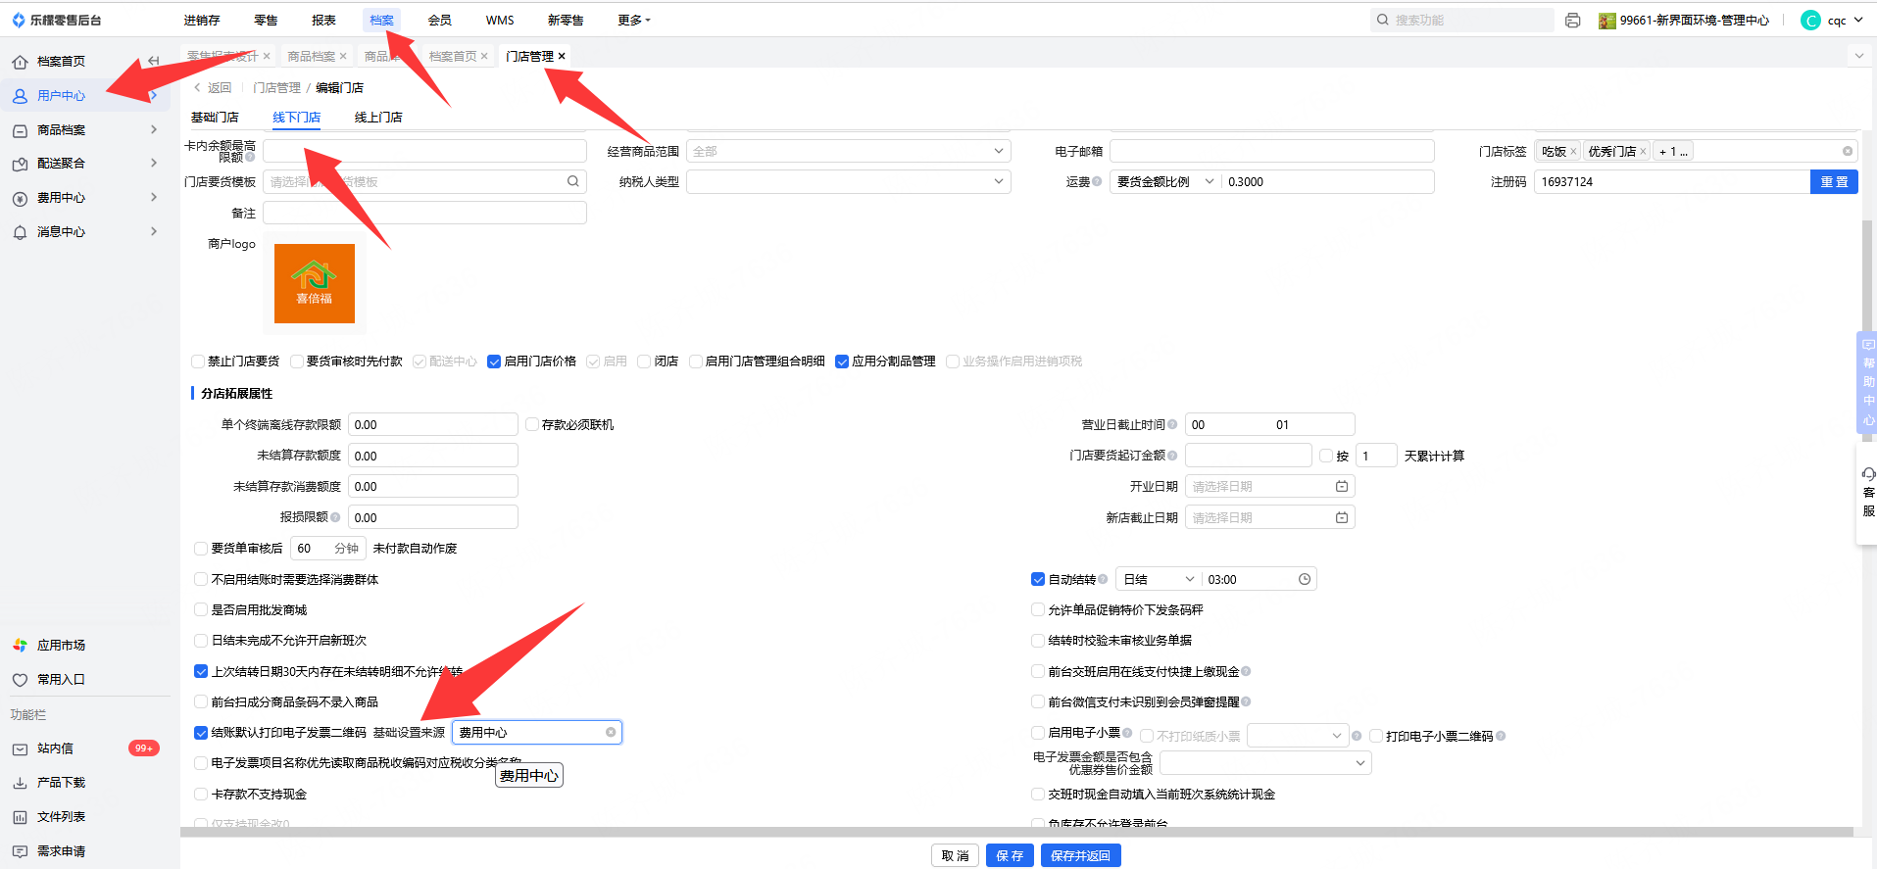Click 保存并返回 button
Viewport: 1877px width, 869px height.
(x=1080, y=856)
